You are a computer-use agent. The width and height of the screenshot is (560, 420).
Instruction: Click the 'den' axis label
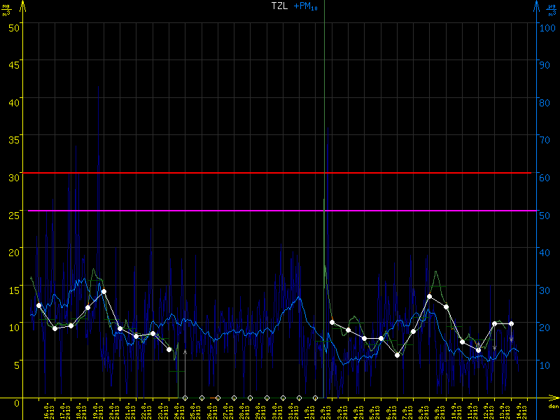pyautogui.click(x=553, y=406)
